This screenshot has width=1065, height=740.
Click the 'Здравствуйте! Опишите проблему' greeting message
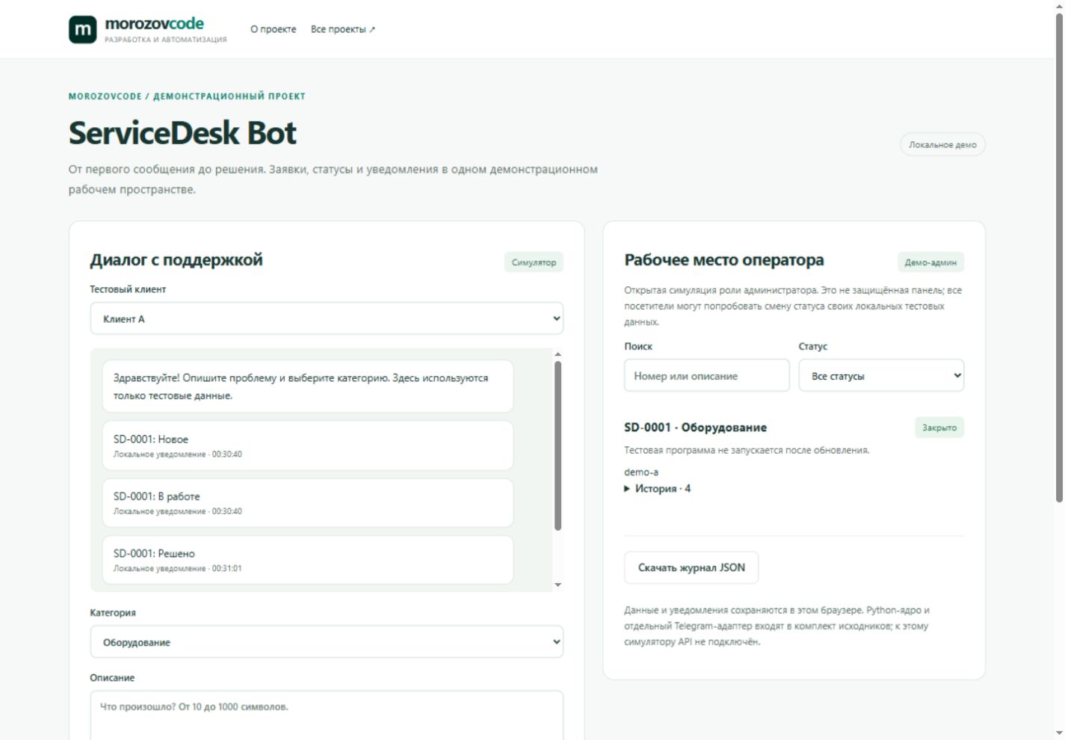click(x=308, y=386)
